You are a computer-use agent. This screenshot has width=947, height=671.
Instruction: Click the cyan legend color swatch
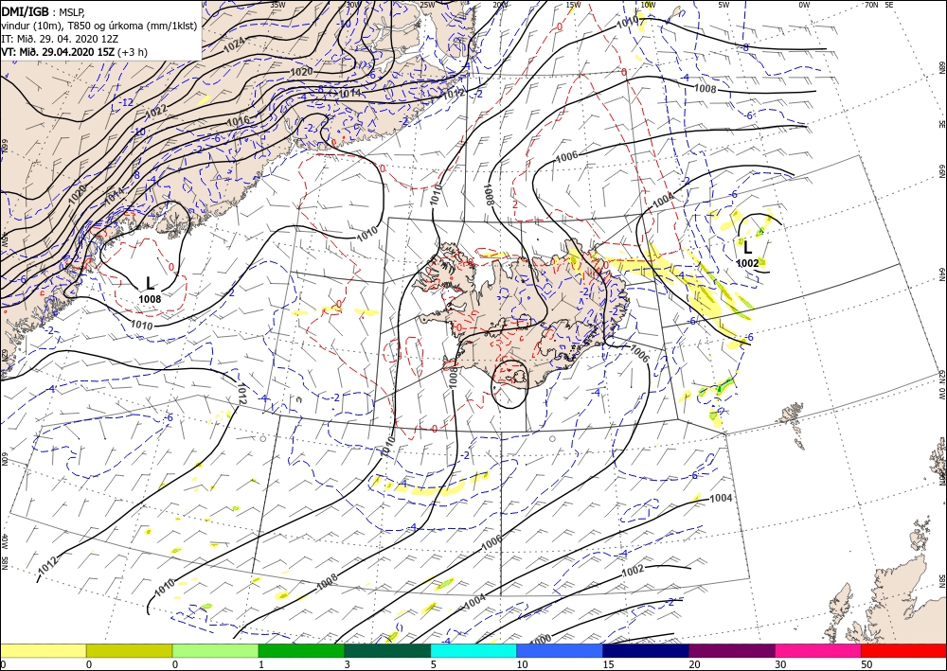tap(473, 650)
